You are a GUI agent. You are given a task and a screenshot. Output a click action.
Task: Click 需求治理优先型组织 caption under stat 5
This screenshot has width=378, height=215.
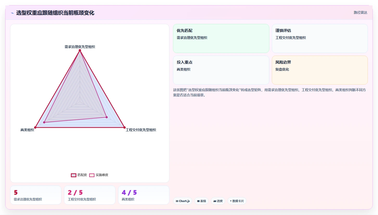point(28,199)
